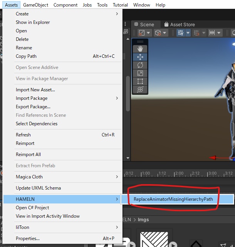
Task: Select the Rotate tool
Action: [140, 65]
